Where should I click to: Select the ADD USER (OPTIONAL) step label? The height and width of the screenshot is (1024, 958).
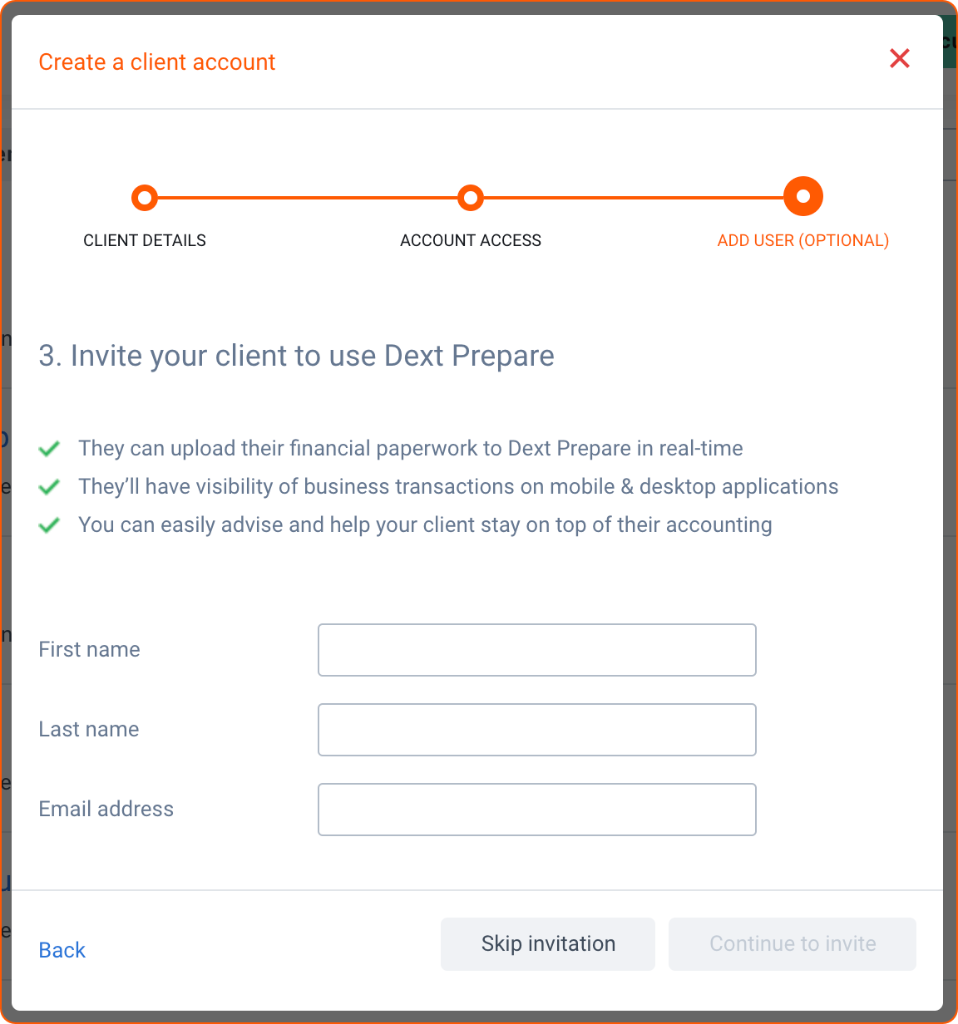click(803, 240)
